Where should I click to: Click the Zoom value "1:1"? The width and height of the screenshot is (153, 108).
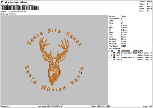pyautogui.click(x=148, y=11)
